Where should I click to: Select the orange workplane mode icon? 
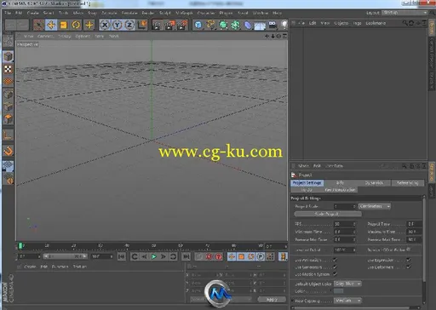[x=9, y=82]
